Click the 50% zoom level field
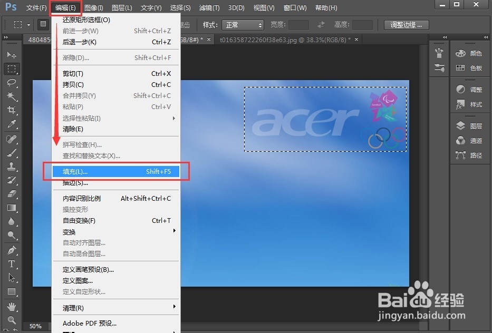This screenshot has height=333, width=492. 35,326
